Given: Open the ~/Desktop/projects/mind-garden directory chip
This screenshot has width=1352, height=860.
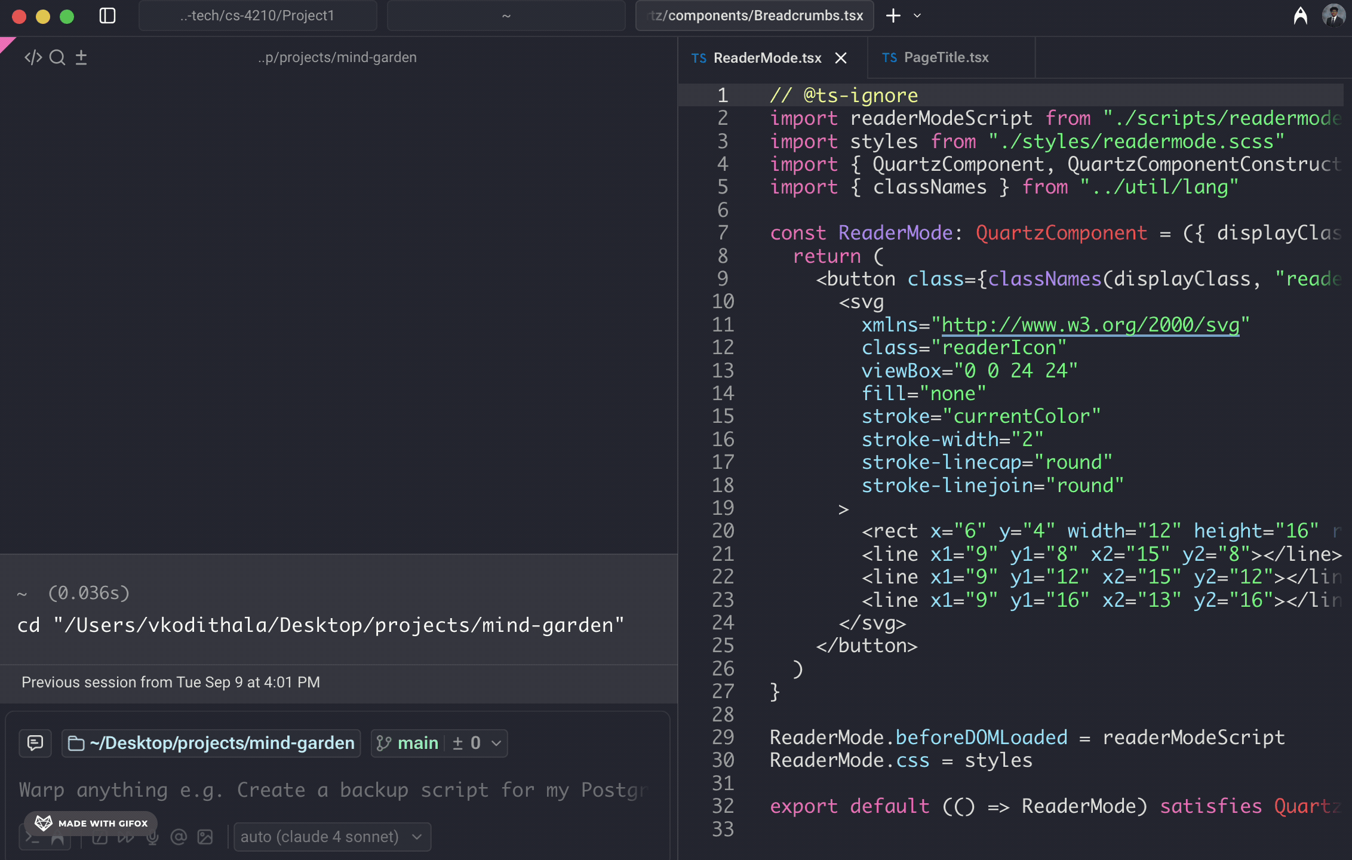Looking at the screenshot, I should pyautogui.click(x=211, y=743).
